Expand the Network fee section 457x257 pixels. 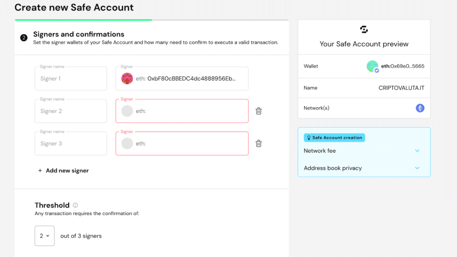tap(364, 151)
